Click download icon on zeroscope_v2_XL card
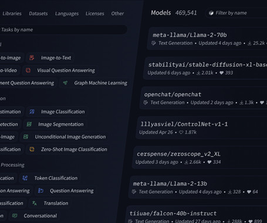 coord(187,162)
